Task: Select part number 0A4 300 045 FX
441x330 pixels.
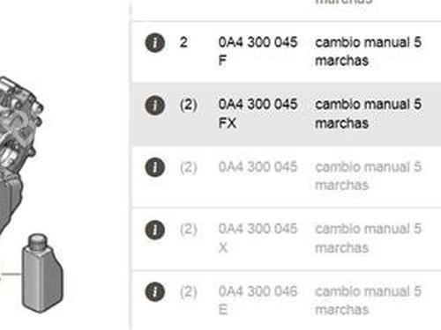Action: coord(258,114)
